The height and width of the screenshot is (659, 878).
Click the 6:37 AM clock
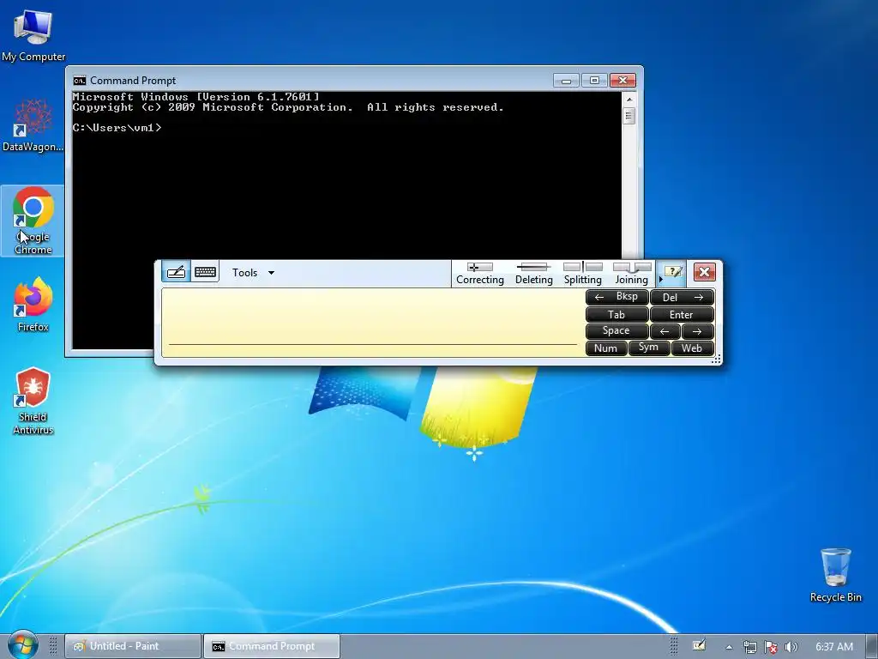coord(833,647)
